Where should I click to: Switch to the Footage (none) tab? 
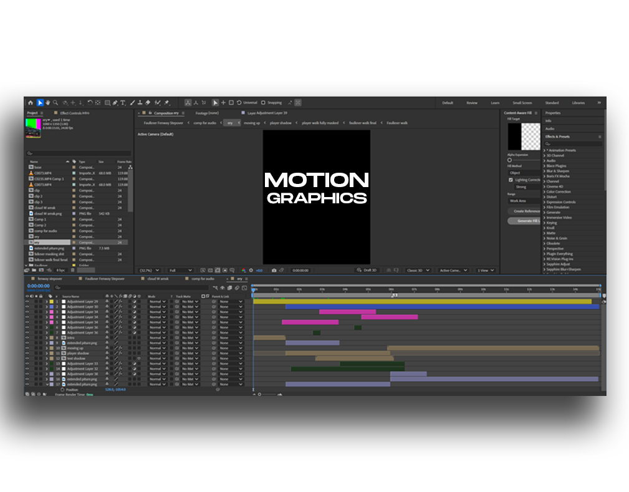pyautogui.click(x=207, y=113)
